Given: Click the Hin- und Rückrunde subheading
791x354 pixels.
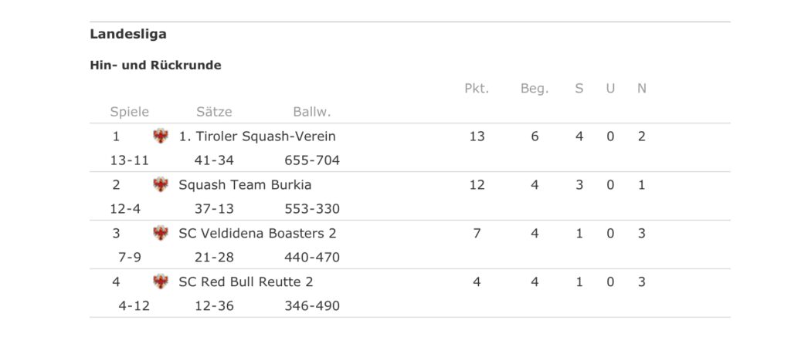Looking at the screenshot, I should [x=155, y=66].
